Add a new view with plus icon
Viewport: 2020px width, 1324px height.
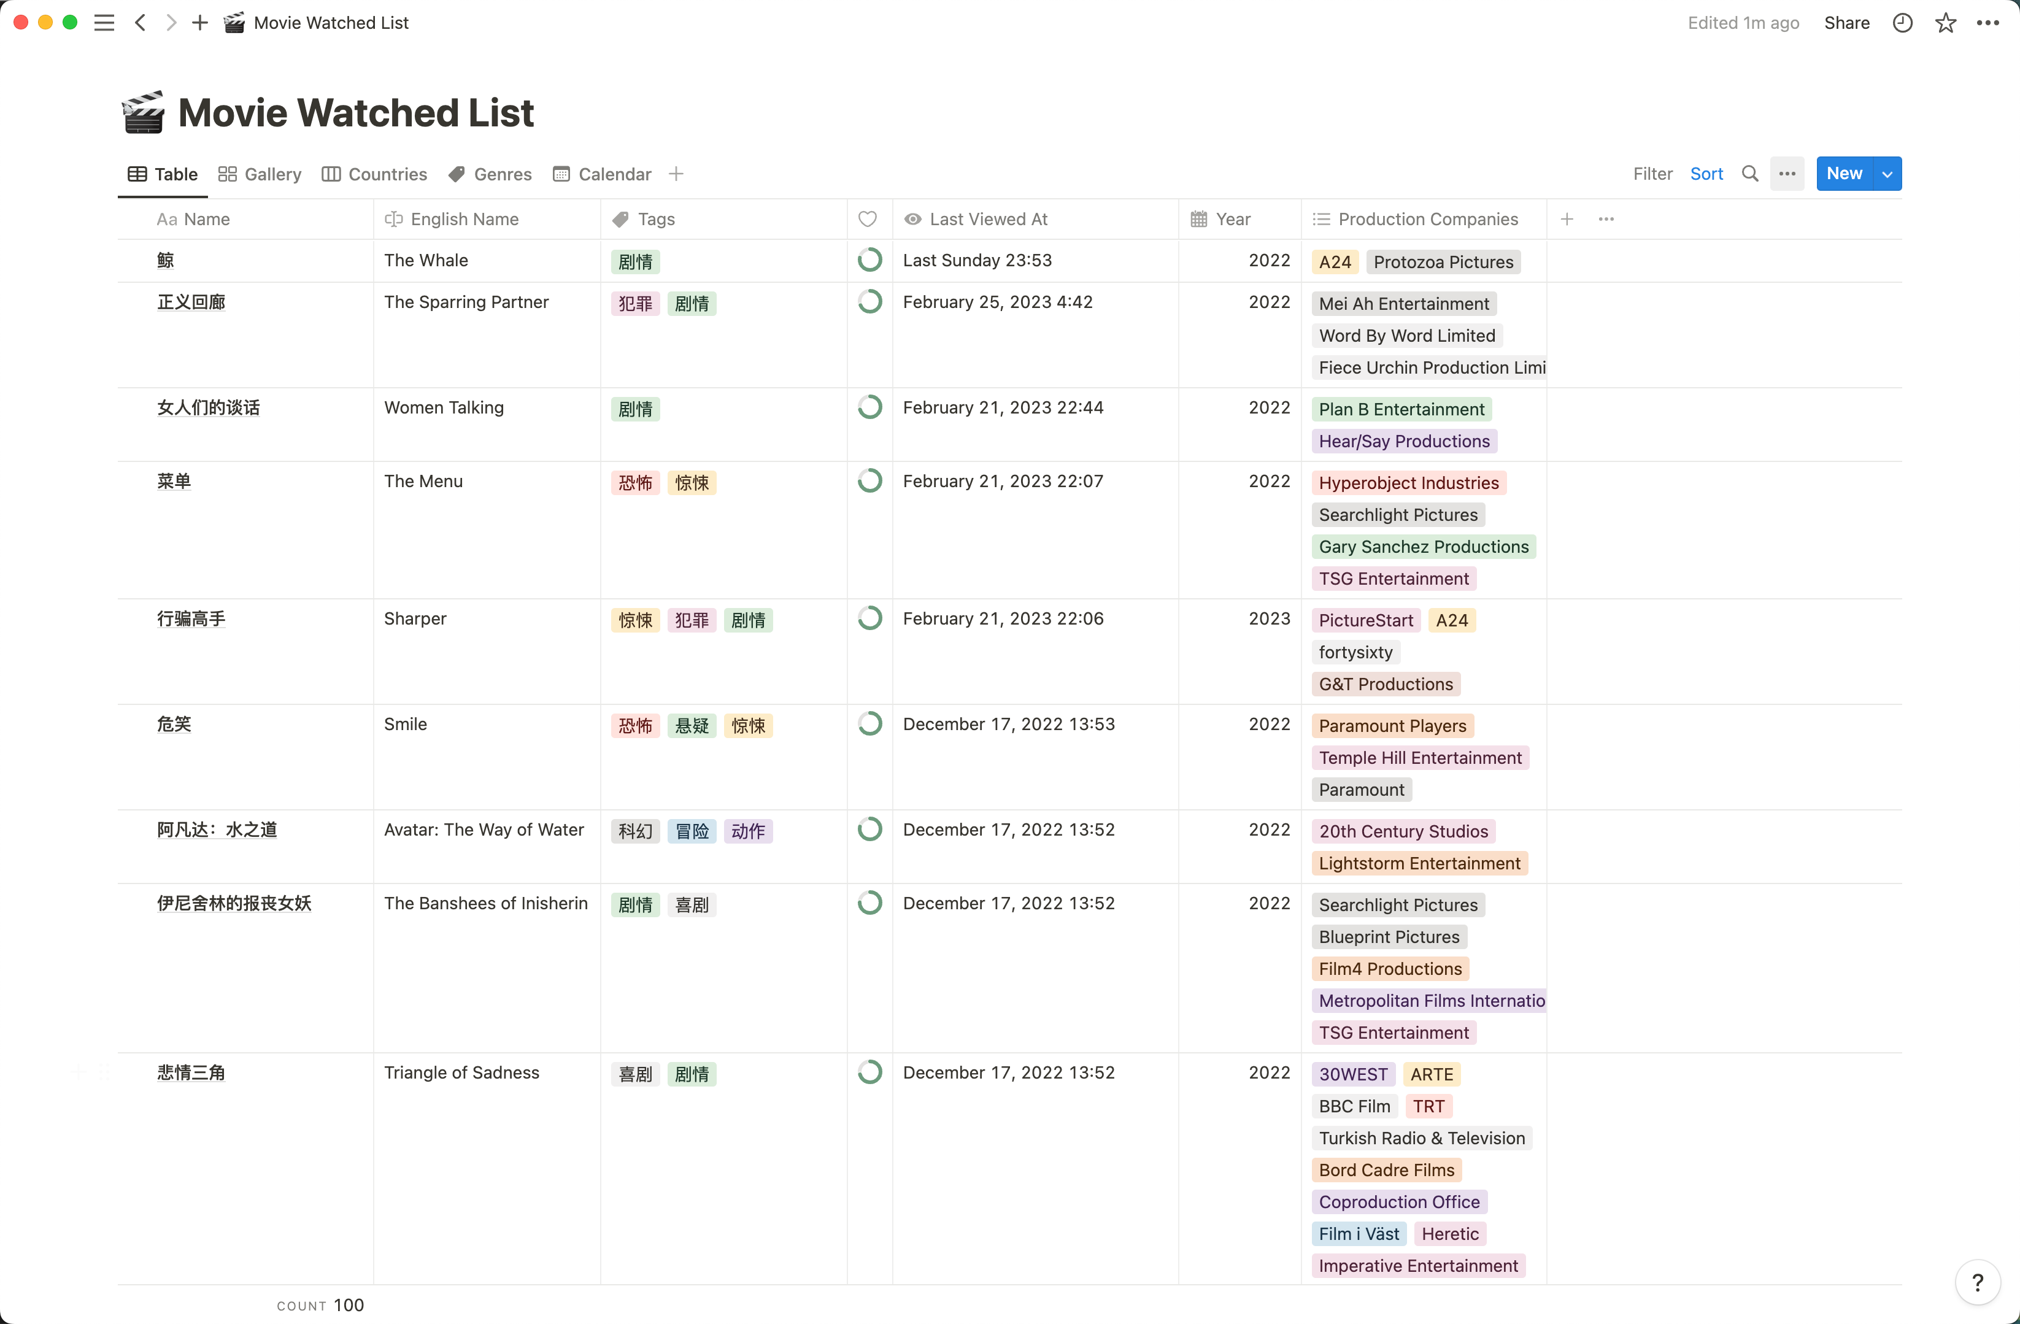pyautogui.click(x=676, y=174)
